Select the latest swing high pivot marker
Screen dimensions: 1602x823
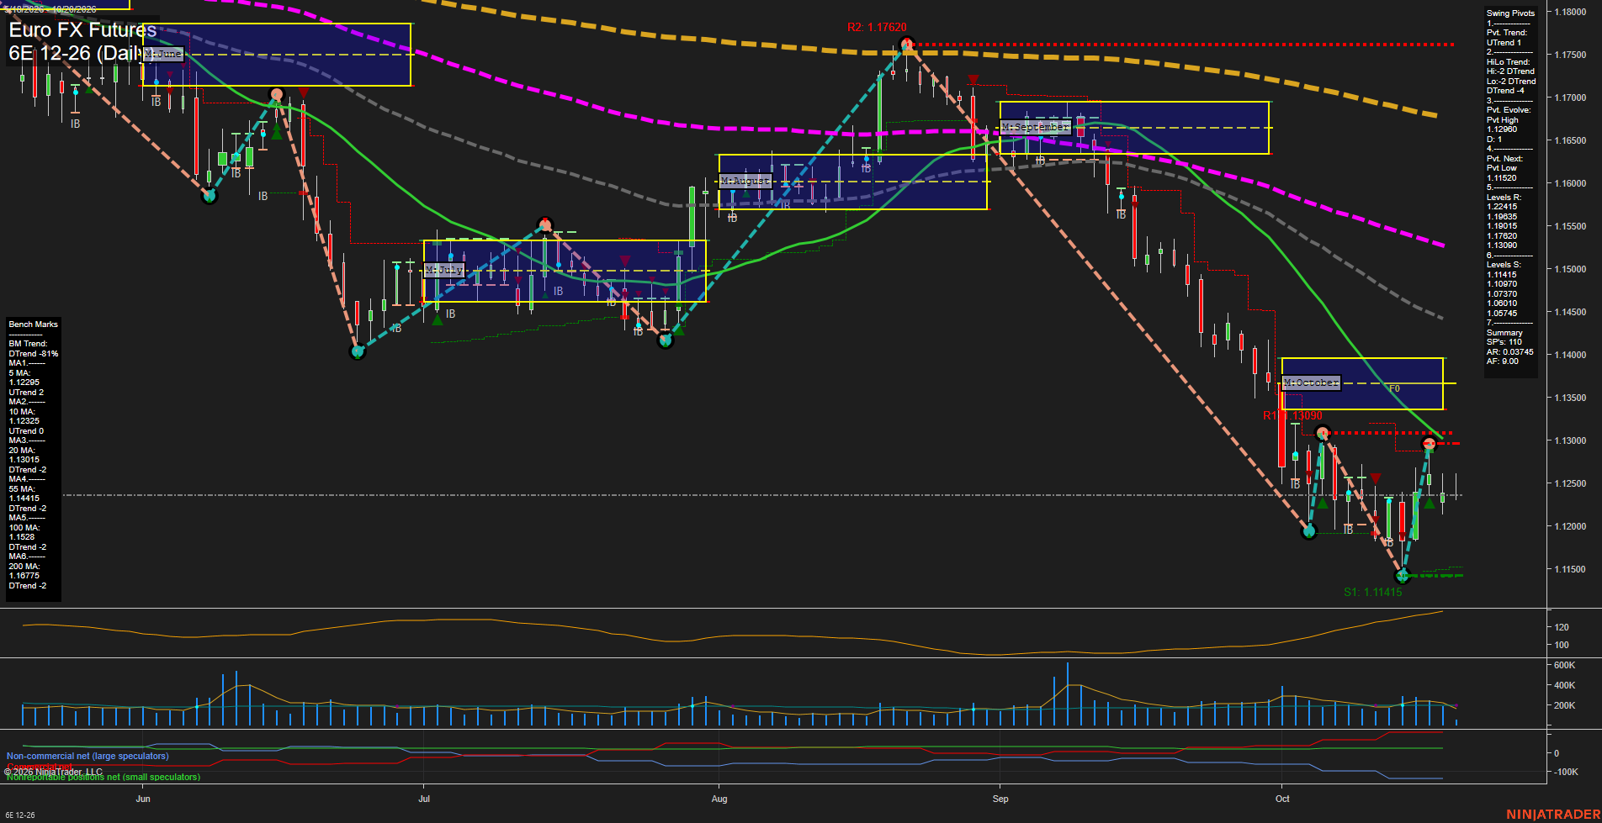click(1429, 443)
